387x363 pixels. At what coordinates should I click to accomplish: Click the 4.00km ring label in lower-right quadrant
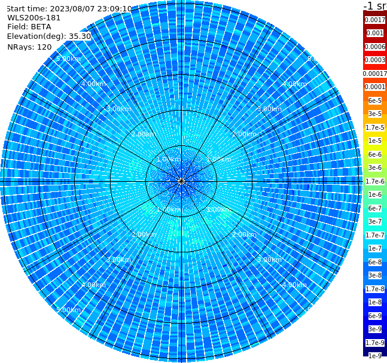click(294, 285)
